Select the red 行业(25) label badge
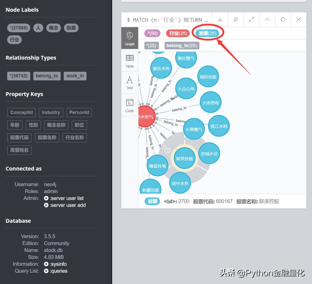 (x=178, y=33)
